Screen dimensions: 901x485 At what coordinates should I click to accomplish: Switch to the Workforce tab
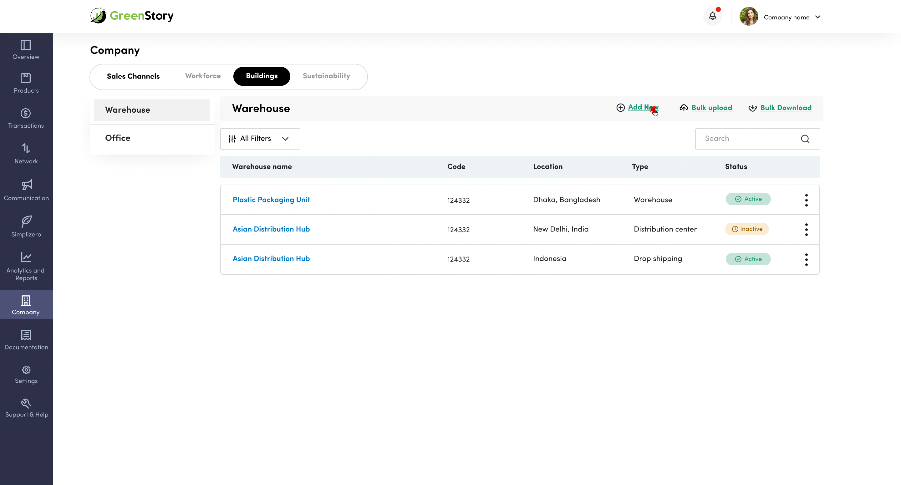click(x=202, y=76)
